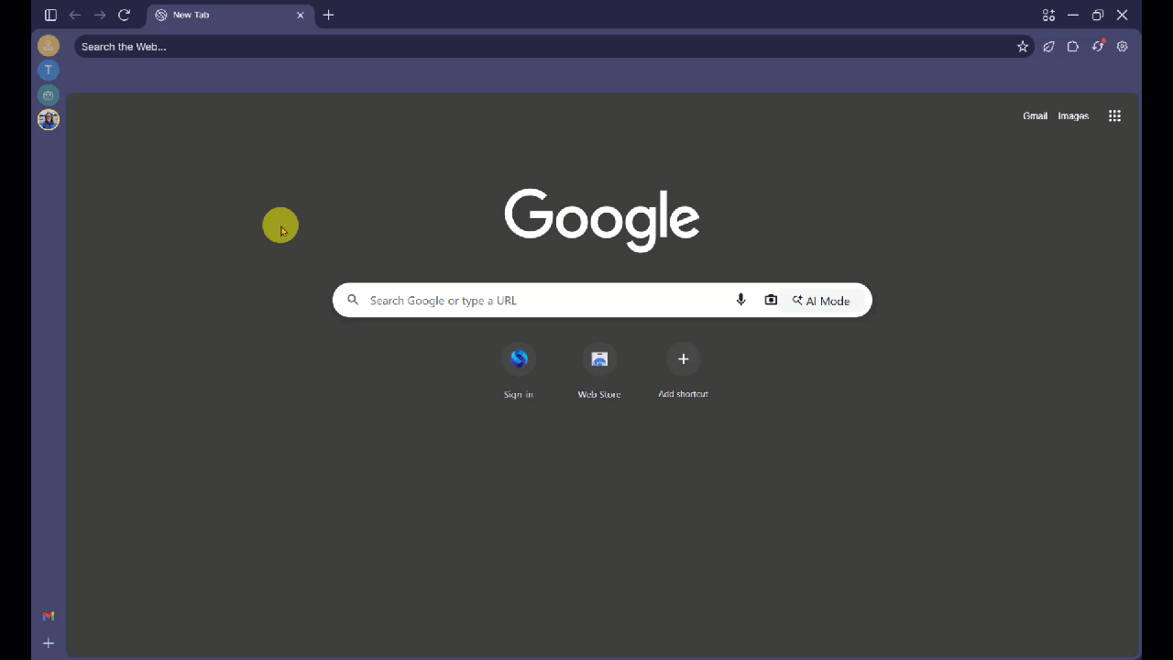Click the magnifier icon in Google search box
1173x660 pixels.
353,301
